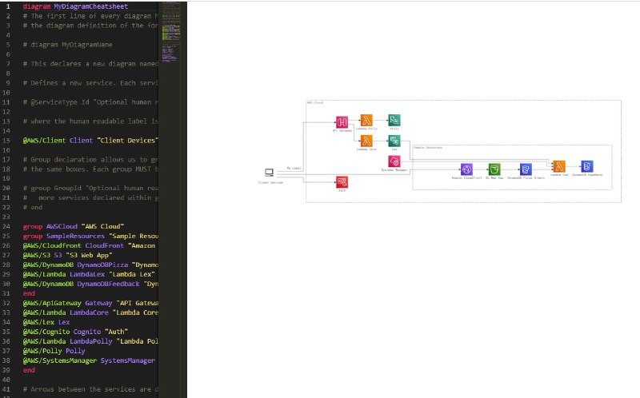This screenshot has width=640, height=398.
Task: Click the "end" keyword on line 39
Action: (x=29, y=370)
